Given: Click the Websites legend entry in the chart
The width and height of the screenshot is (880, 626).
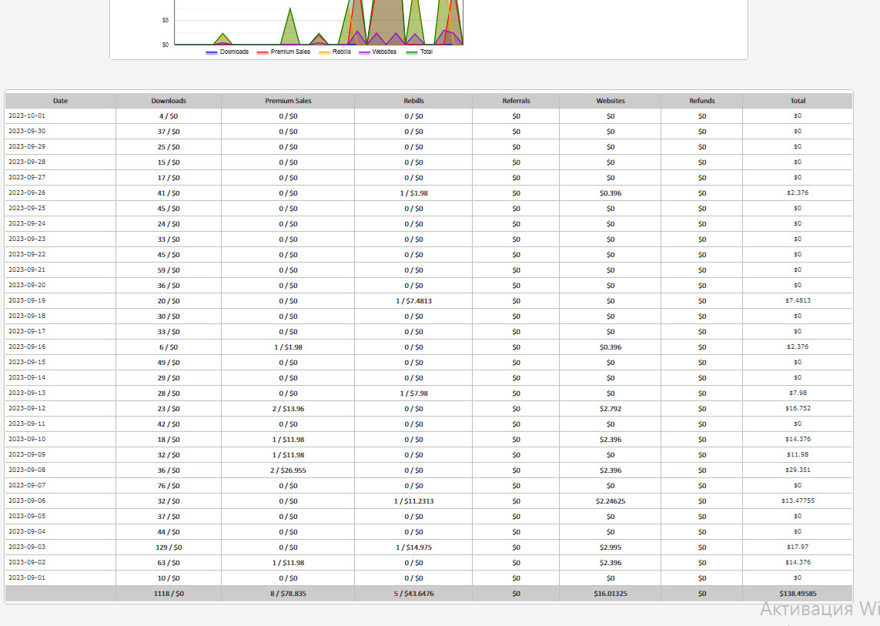Looking at the screenshot, I should tap(378, 52).
